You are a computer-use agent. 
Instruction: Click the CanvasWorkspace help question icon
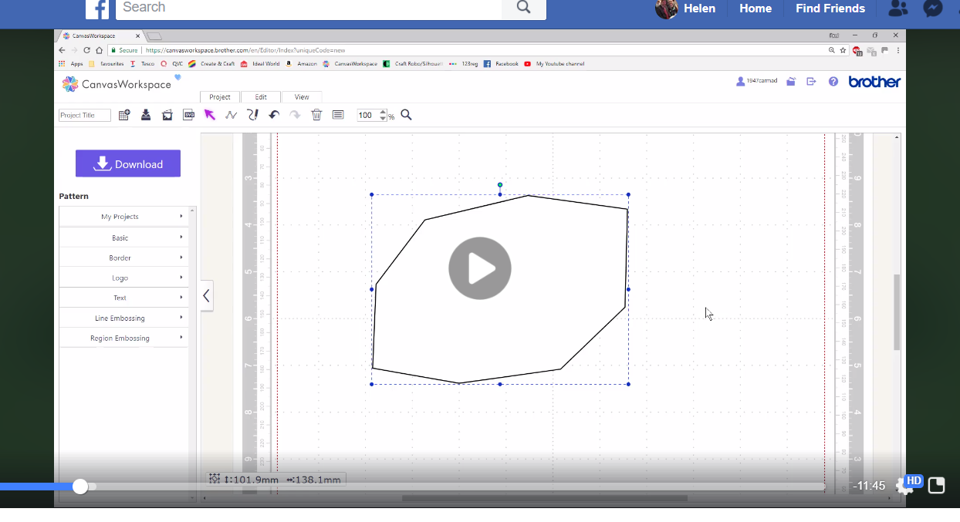point(833,81)
